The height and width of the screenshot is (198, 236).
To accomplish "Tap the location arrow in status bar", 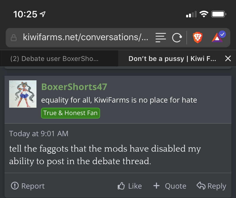I will [x=42, y=14].
